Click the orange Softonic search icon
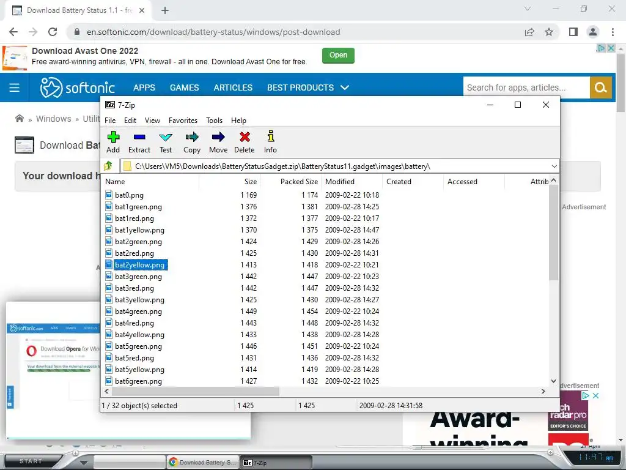 (x=600, y=88)
